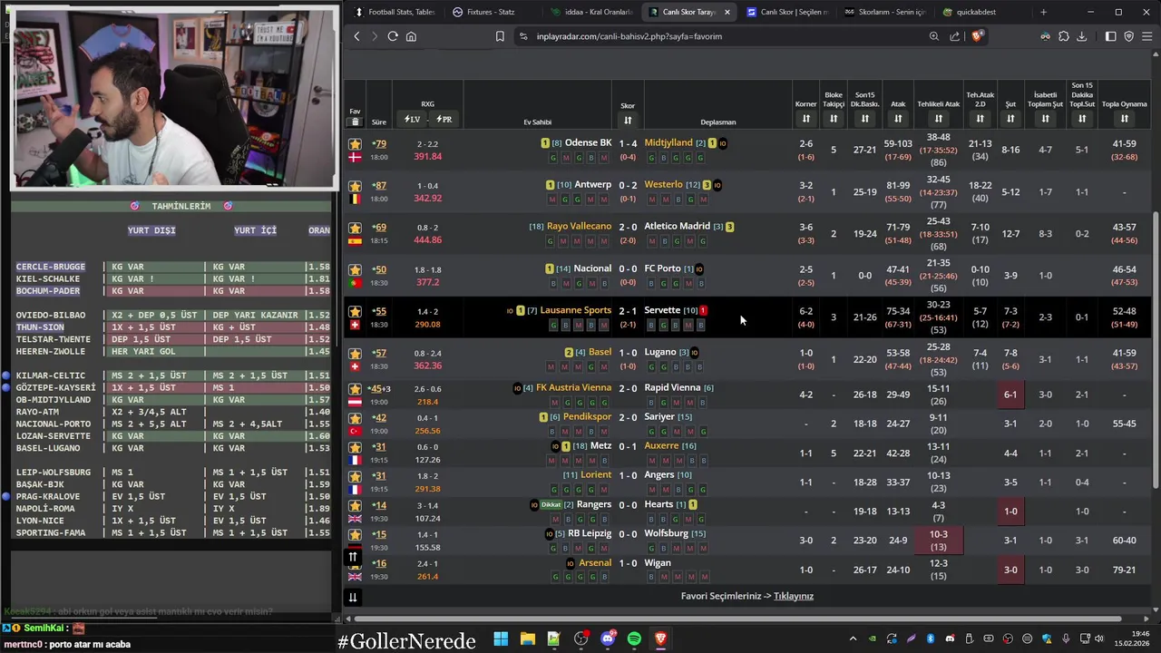Reload the page with the refresh icon
The image size is (1161, 653).
[393, 36]
